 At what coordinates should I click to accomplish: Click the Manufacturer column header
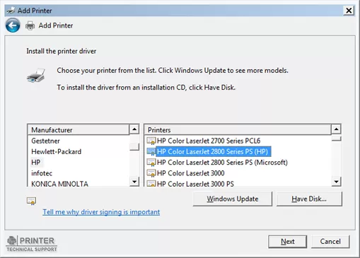[79, 130]
